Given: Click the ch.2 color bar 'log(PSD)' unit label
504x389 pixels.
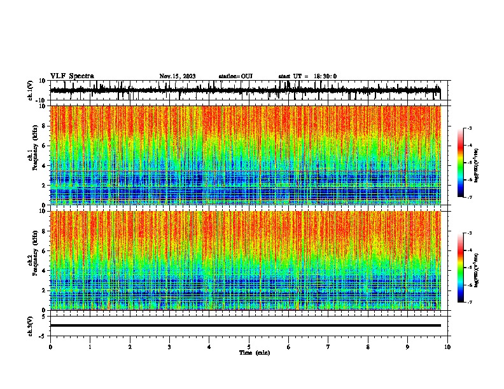Looking at the screenshot, I should [x=477, y=270].
